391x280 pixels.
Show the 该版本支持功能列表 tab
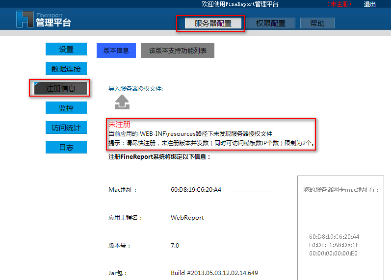[x=178, y=51]
